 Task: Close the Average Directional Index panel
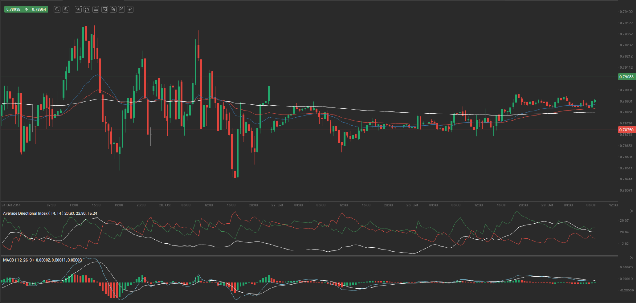(x=631, y=211)
